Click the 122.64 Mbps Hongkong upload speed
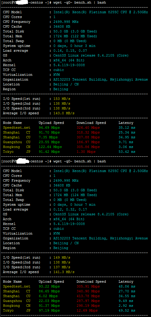Viewport: 151px width, 317px height. [50, 147]
